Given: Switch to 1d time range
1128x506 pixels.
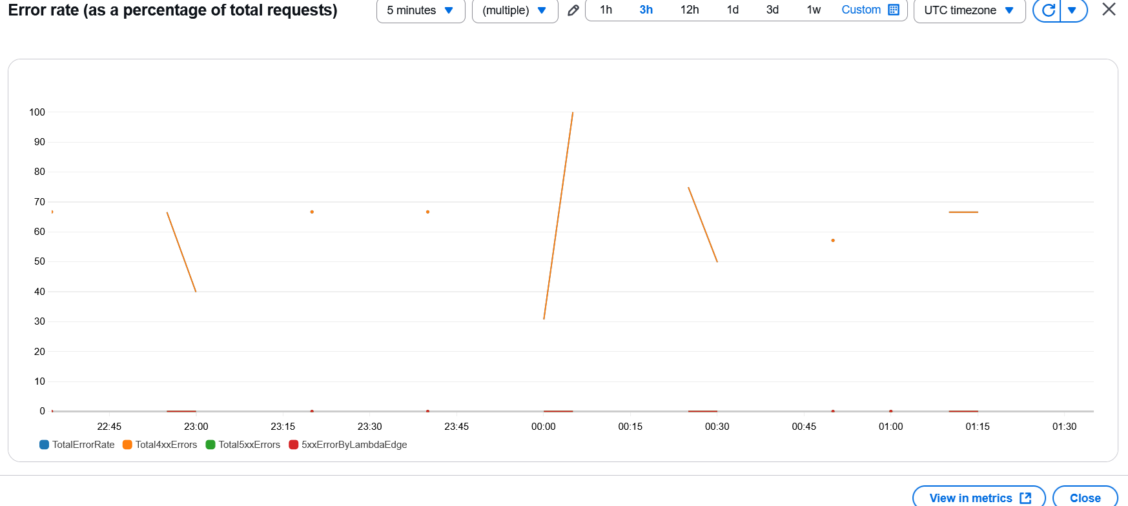Looking at the screenshot, I should click(x=732, y=10).
